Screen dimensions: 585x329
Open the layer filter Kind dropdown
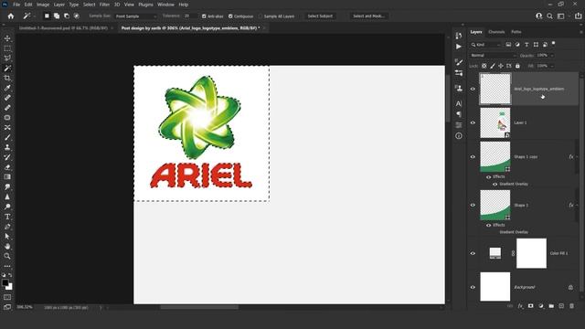tap(485, 45)
